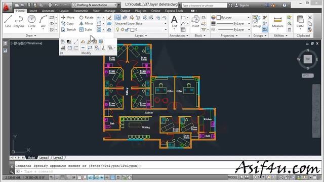
Task: Open the Manage ribbon tab
Action: (x=110, y=11)
